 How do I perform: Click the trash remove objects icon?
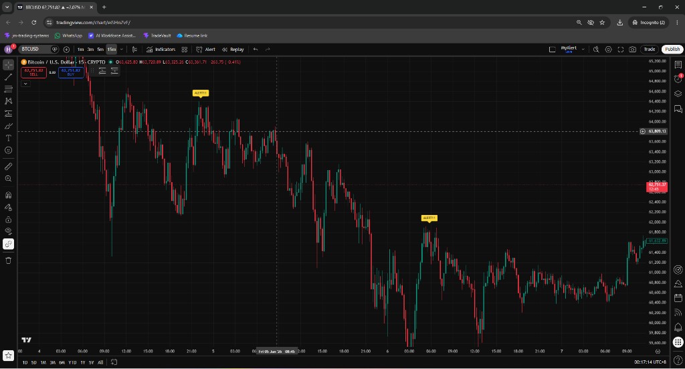tap(8, 261)
